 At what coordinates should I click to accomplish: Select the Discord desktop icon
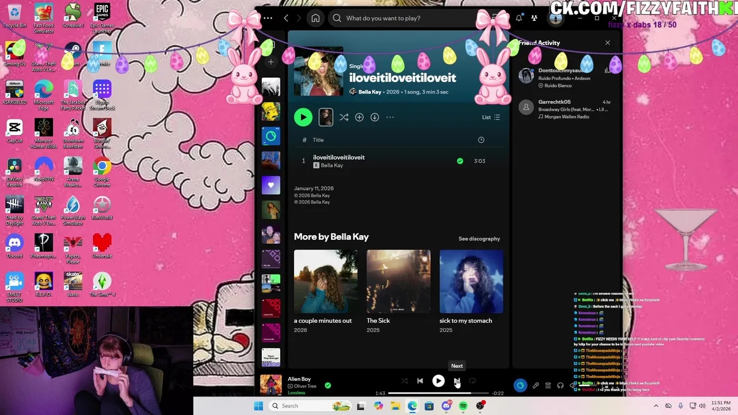pyautogui.click(x=14, y=247)
